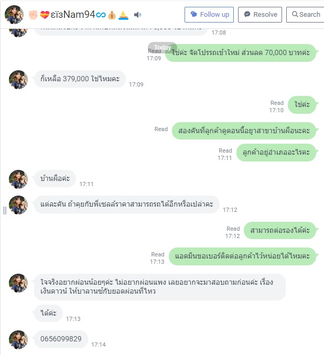Image resolution: width=324 pixels, height=355 pixels.
Task: Click the sailboat emoji in header
Action: click(124, 15)
